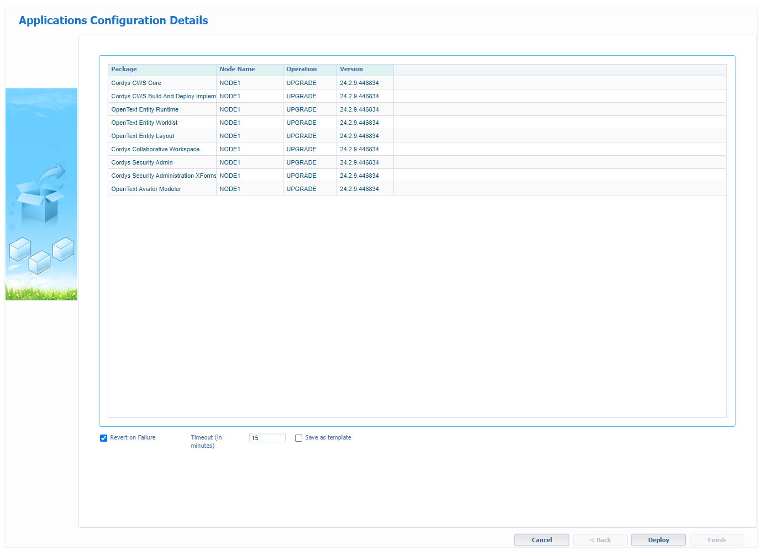
Task: Click the Applications Configuration Details heading
Action: 113,20
